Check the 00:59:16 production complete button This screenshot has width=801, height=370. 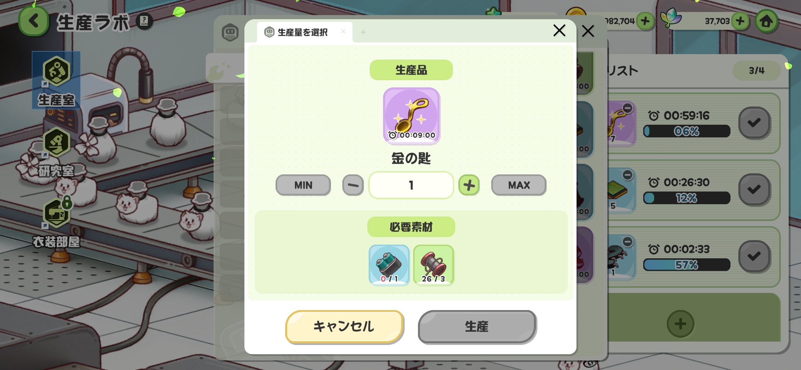tap(754, 123)
